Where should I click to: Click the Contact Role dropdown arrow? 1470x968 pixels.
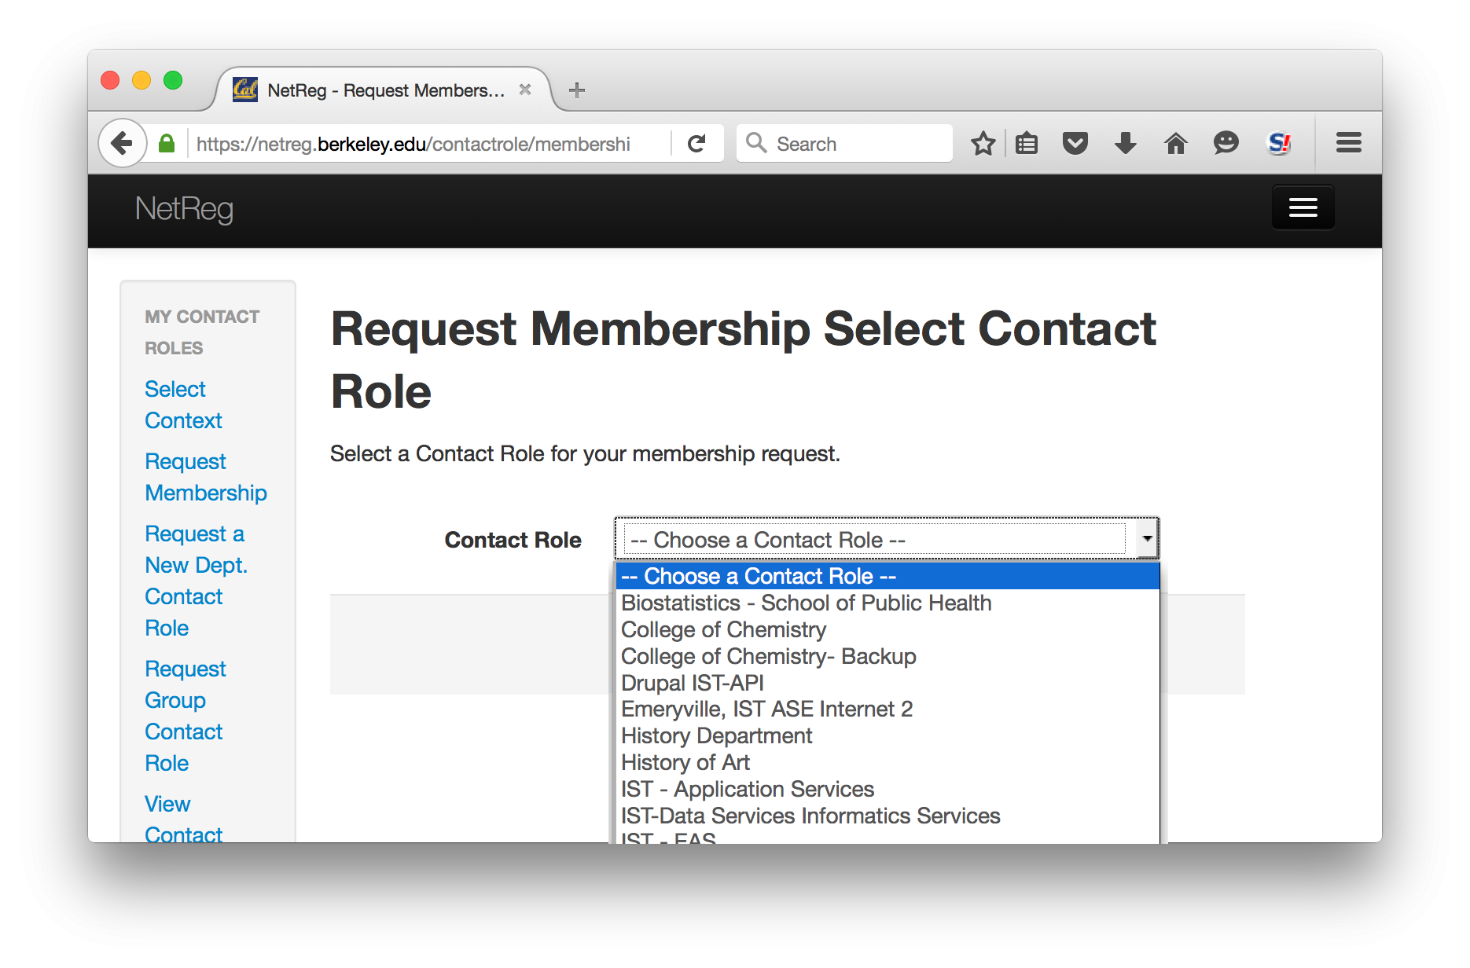(1147, 539)
